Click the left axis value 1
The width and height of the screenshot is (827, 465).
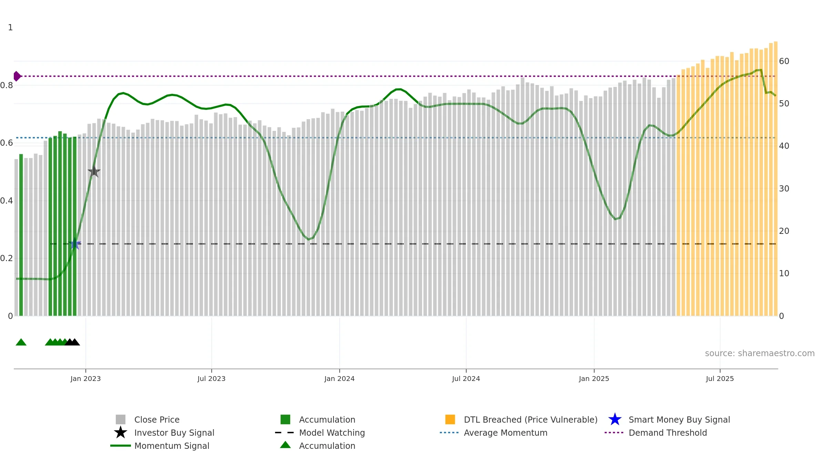point(10,28)
